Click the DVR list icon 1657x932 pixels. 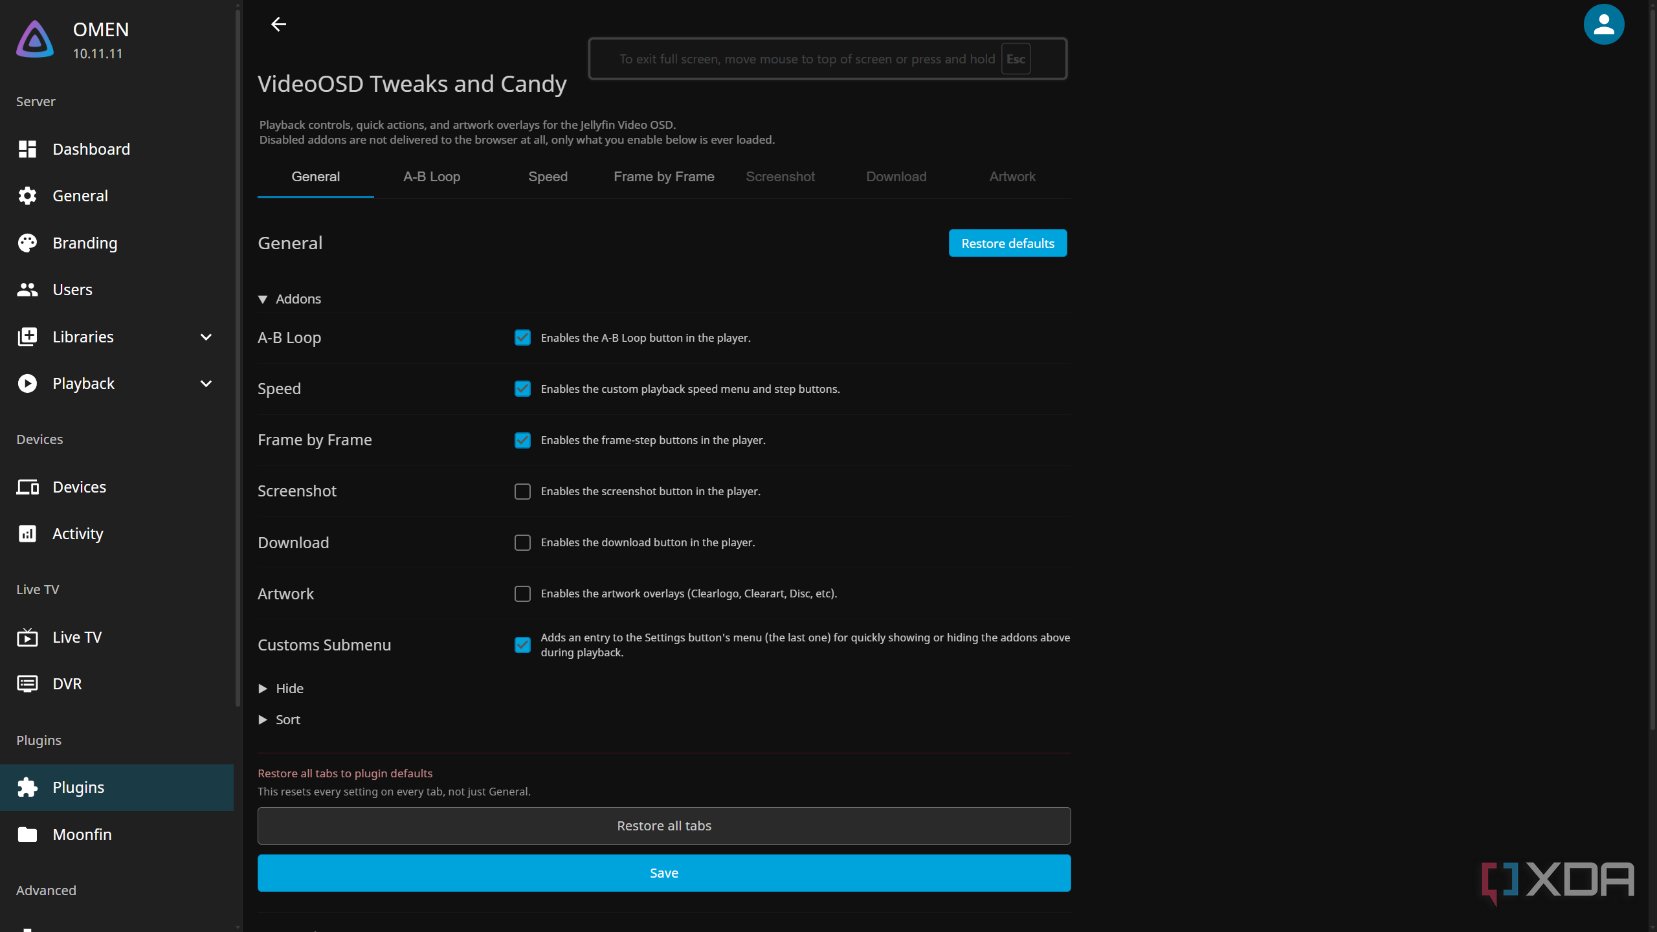point(27,683)
